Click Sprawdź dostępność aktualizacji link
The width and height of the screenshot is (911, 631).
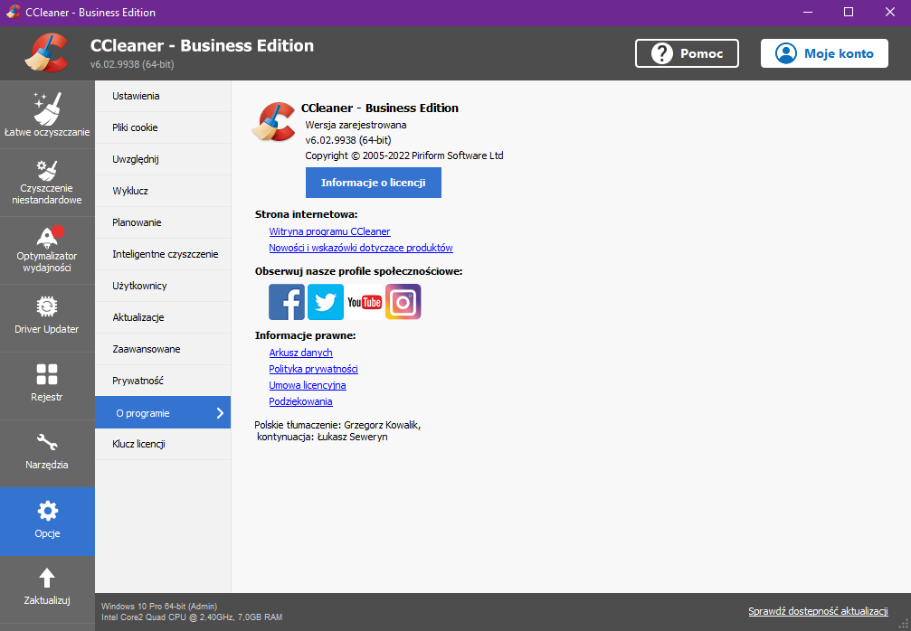(818, 611)
